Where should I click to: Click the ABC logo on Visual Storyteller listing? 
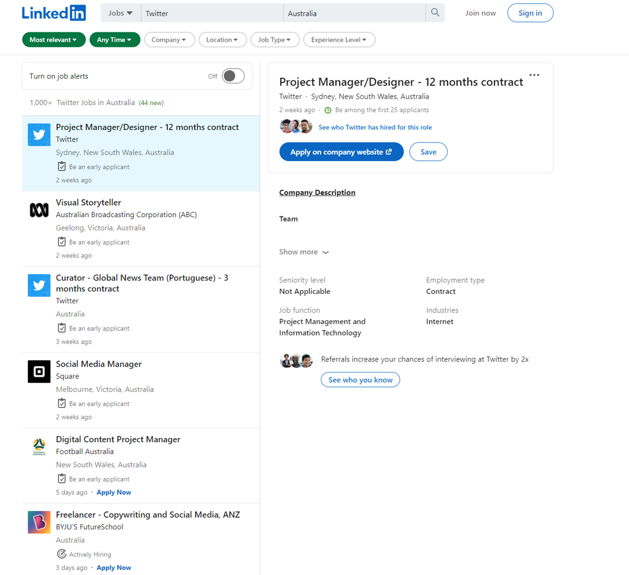(39, 210)
